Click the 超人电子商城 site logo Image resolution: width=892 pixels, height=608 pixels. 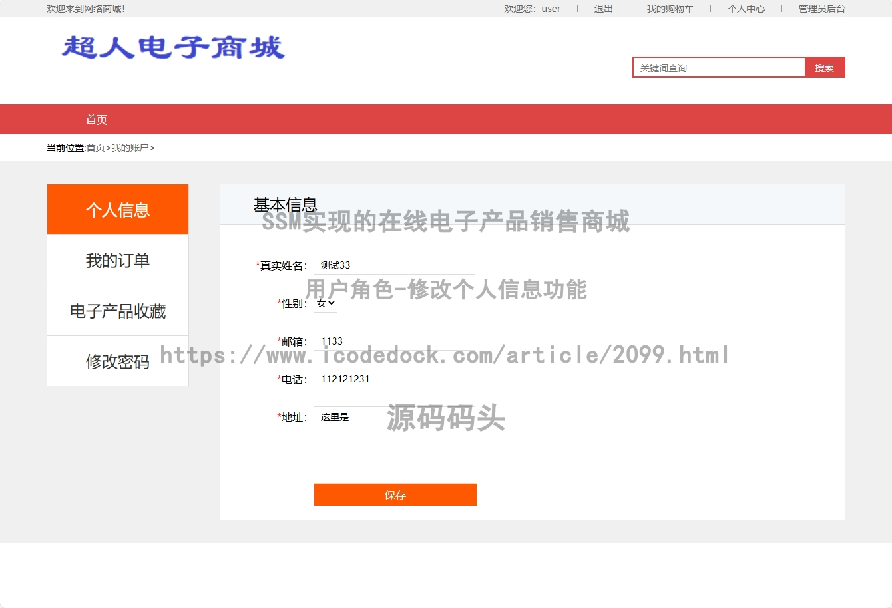coord(173,47)
